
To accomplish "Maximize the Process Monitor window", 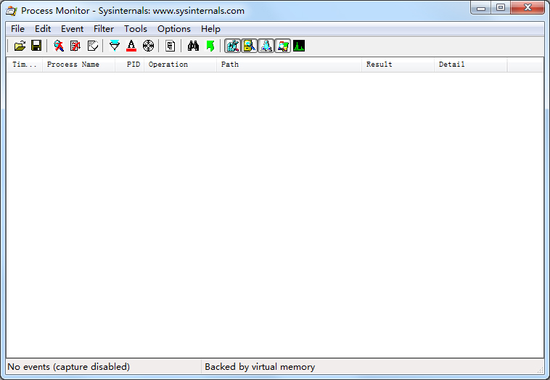I will (501, 8).
